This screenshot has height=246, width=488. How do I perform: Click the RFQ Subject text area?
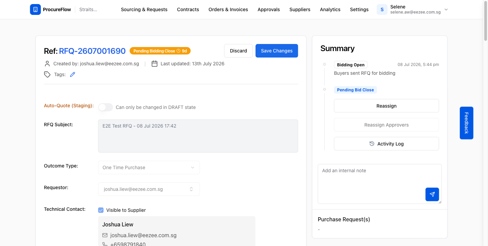[198, 136]
